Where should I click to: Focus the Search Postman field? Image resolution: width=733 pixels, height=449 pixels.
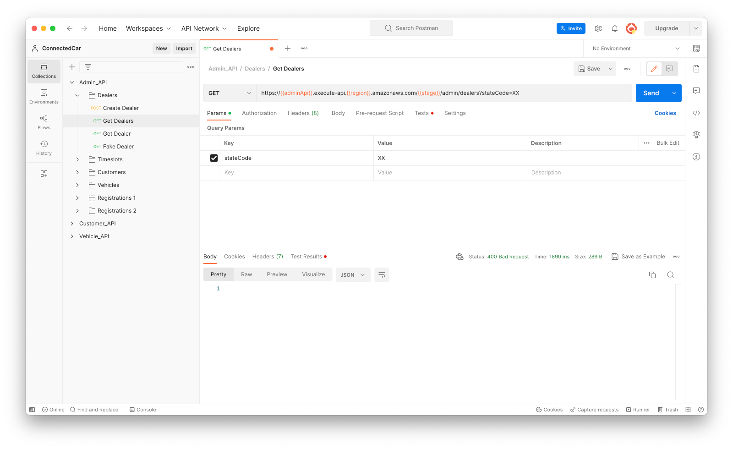click(x=411, y=28)
